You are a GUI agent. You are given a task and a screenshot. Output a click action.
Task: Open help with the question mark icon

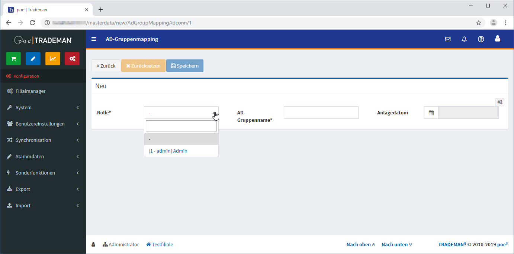point(481,39)
